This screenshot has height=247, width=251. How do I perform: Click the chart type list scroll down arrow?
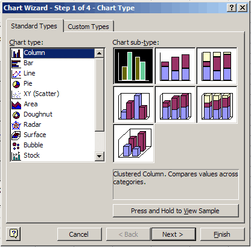pyautogui.click(x=100, y=156)
